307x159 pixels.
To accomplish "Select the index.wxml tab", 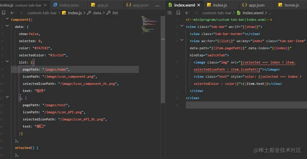I will point(185,5).
